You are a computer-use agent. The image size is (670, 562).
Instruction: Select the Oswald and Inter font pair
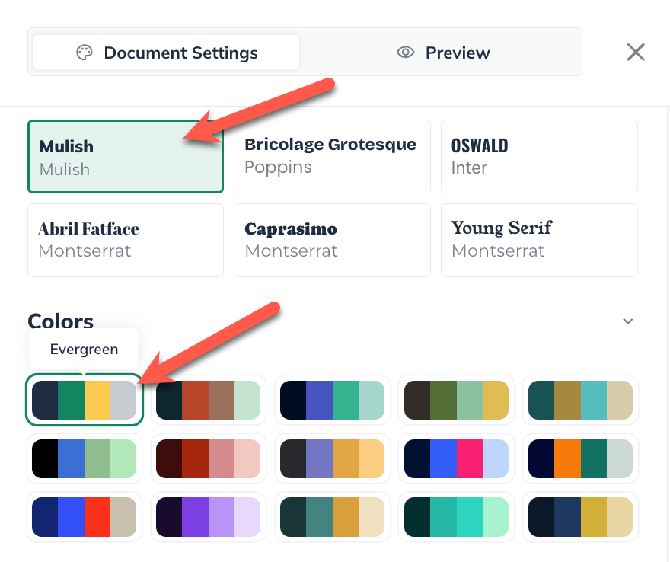[x=539, y=156]
